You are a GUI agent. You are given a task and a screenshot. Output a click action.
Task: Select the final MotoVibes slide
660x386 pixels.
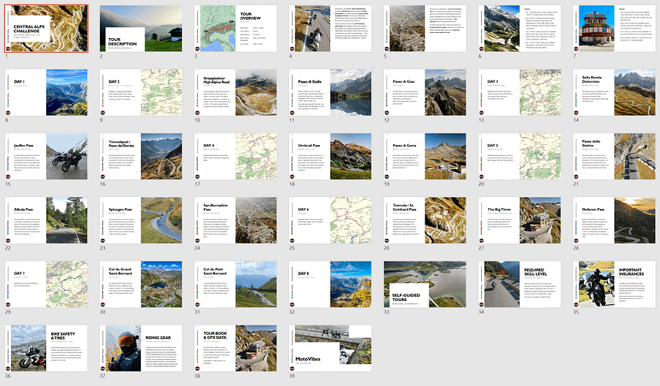click(x=331, y=348)
